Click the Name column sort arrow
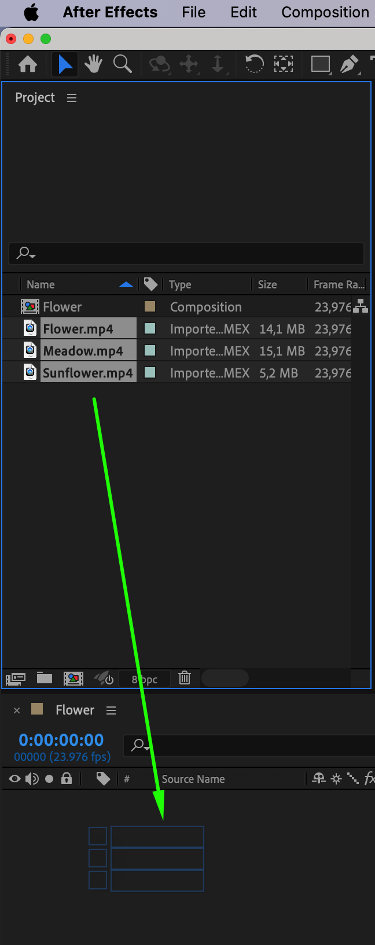The height and width of the screenshot is (945, 375). tap(126, 284)
